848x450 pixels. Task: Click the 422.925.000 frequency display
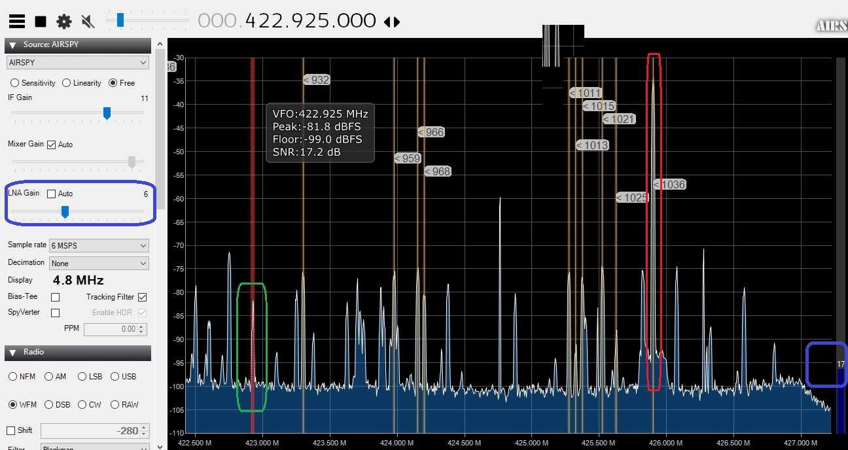pyautogui.click(x=287, y=21)
